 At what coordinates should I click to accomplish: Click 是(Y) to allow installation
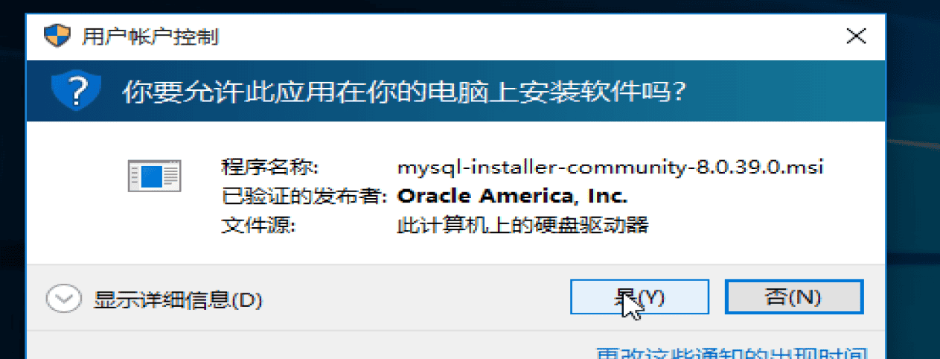click(x=639, y=297)
